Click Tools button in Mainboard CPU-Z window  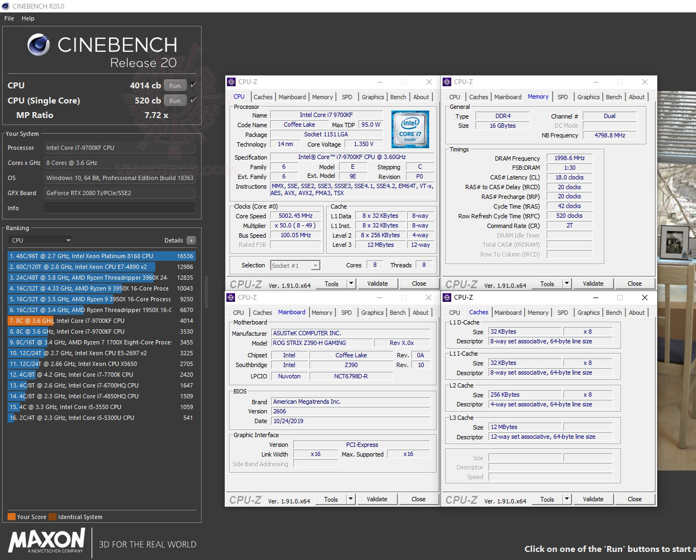(331, 499)
